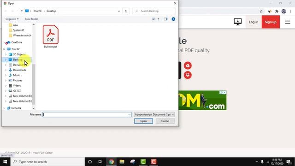The image size is (295, 166).
Task: Open the Windows Start menu
Action: [x=5, y=162]
